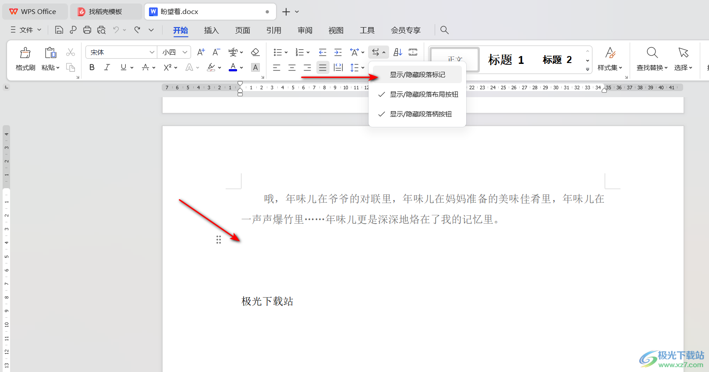Select menu item 显示/隐藏段落标记
Viewport: 709px width, 372px height.
[418, 75]
